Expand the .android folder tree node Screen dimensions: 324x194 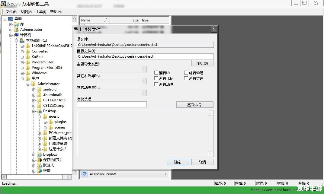pyautogui.click(x=34, y=90)
